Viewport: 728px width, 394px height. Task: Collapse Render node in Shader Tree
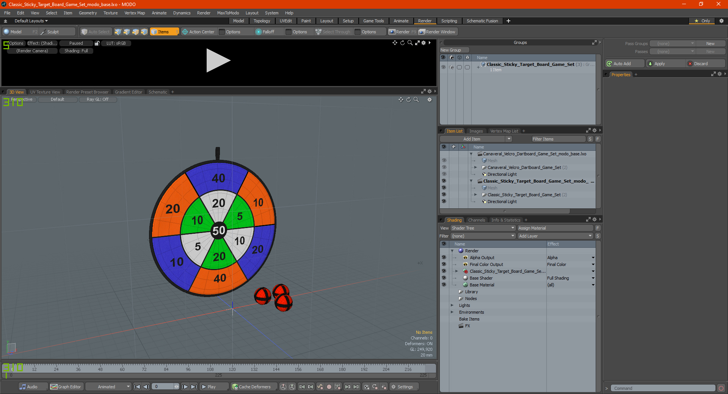pos(452,251)
